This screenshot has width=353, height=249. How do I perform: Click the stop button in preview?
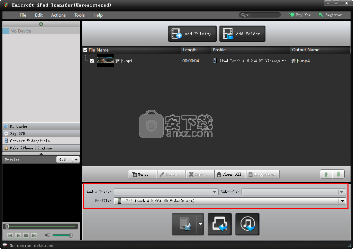click(x=26, y=236)
